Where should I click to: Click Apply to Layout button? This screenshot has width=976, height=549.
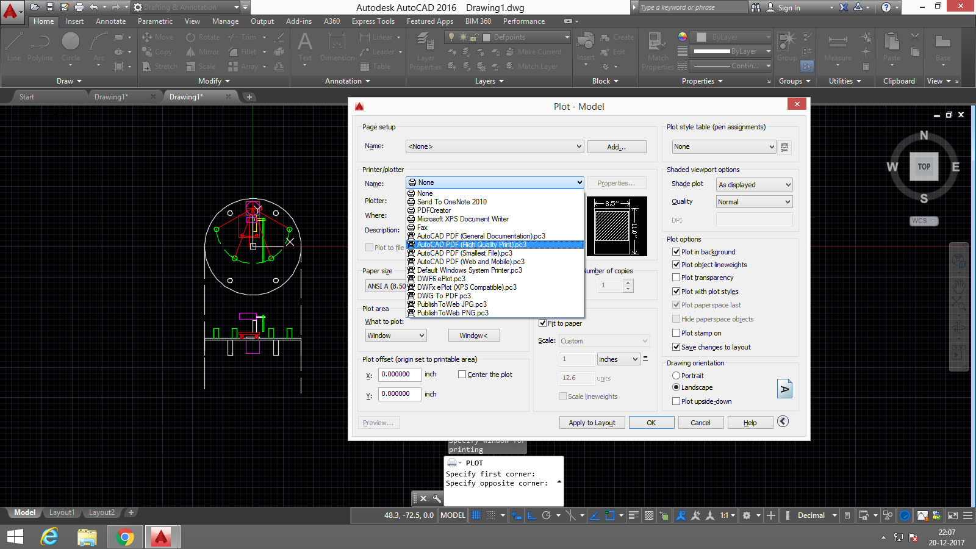(x=592, y=423)
